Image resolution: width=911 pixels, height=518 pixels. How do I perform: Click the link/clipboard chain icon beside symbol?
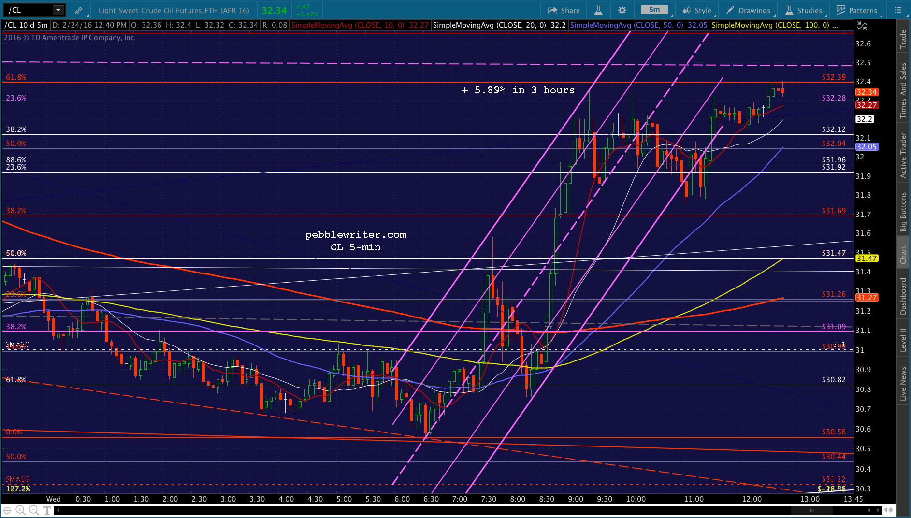pyautogui.click(x=78, y=10)
